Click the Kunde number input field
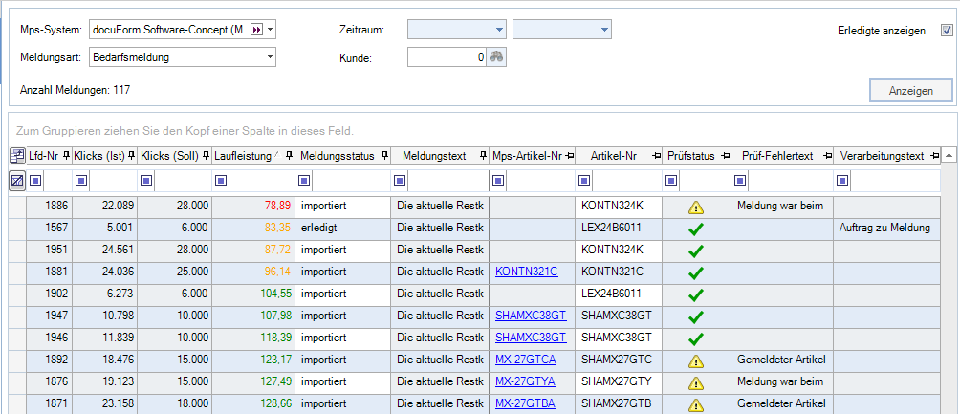 point(447,57)
